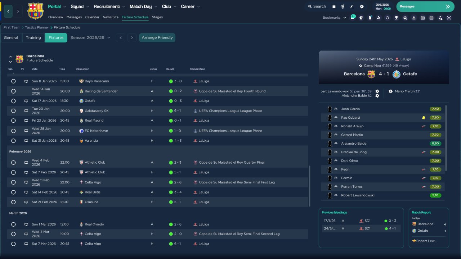This screenshot has width=461, height=259.
Task: Select the Rayo Vallecano fixture radio button
Action: pyautogui.click(x=13, y=81)
